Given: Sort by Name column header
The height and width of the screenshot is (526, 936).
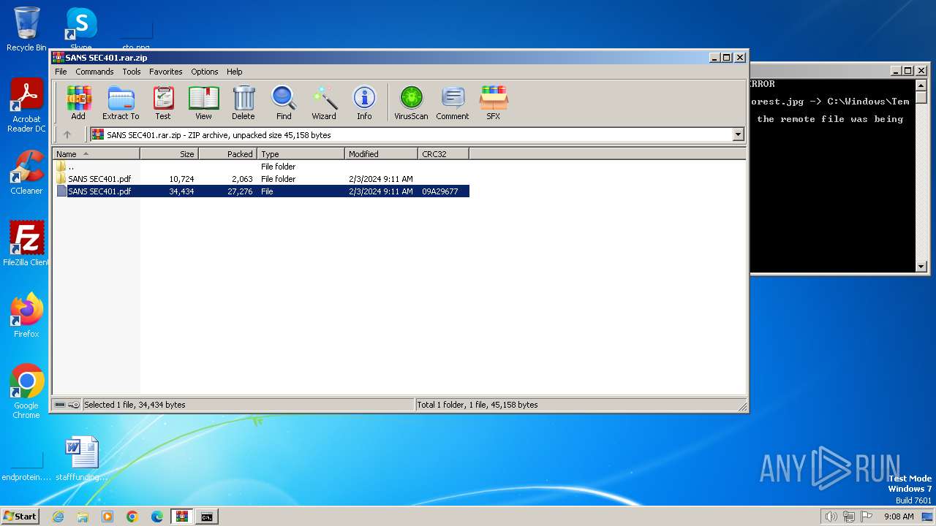Looking at the screenshot, I should (97, 153).
